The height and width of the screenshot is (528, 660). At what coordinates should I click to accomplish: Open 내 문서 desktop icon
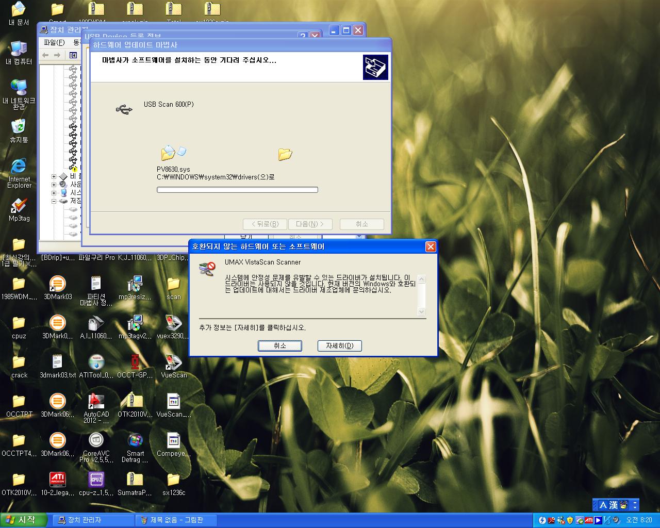tap(19, 14)
